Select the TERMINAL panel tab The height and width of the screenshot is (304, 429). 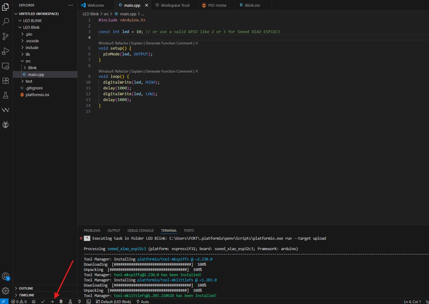(x=169, y=231)
